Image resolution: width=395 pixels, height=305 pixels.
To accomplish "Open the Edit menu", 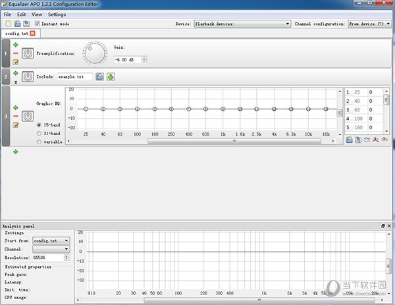I will [x=22, y=14].
